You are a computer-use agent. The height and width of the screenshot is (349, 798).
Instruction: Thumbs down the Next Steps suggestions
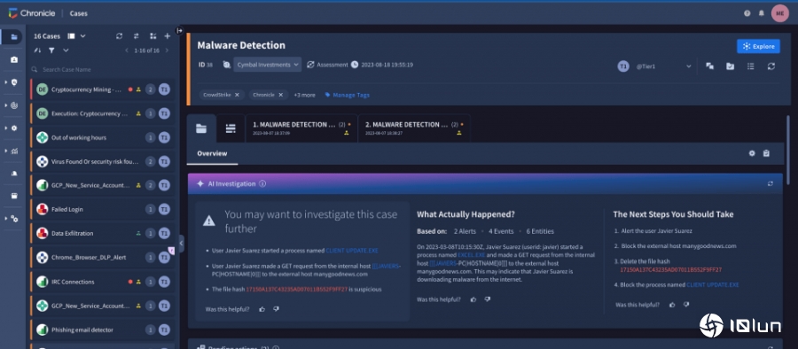(686, 305)
